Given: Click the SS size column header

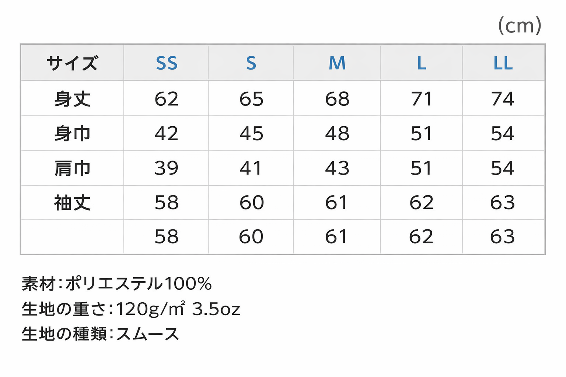Looking at the screenshot, I should coord(167,63).
